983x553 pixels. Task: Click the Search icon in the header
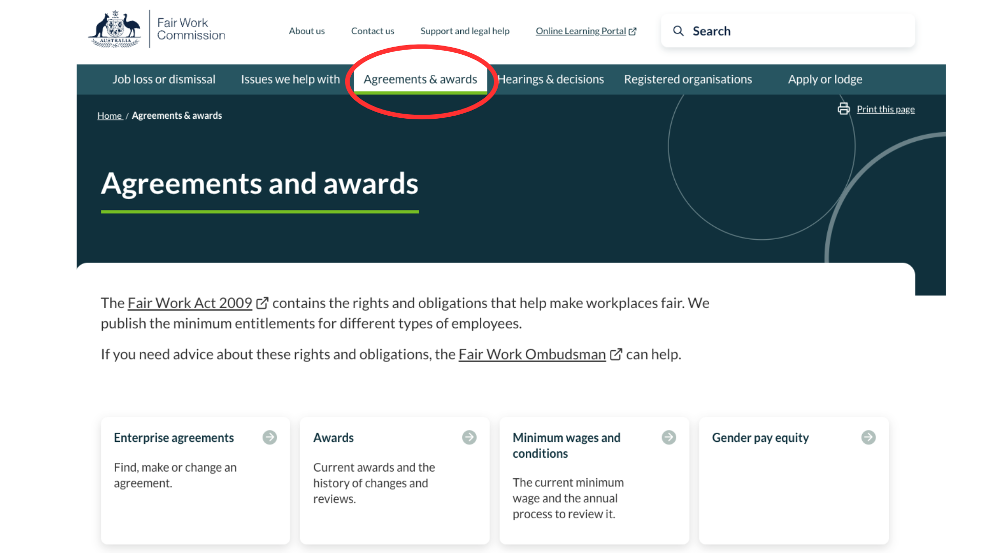[678, 31]
